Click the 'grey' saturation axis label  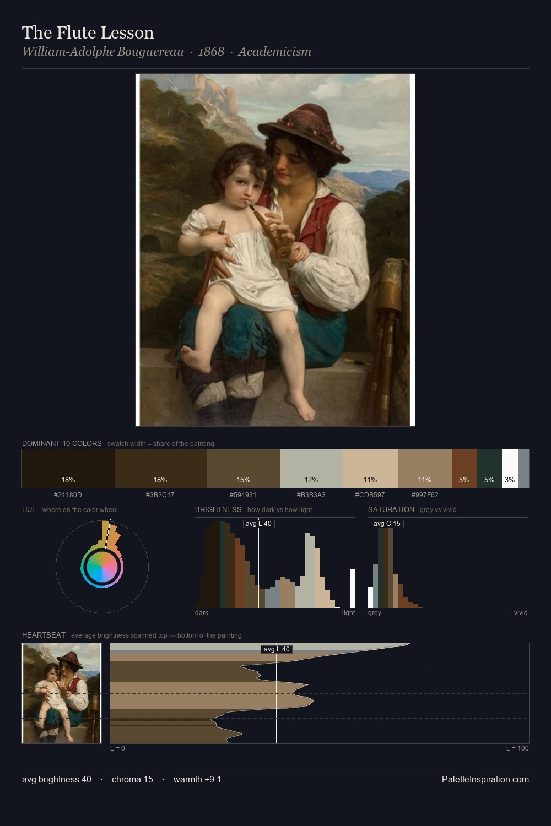click(375, 612)
